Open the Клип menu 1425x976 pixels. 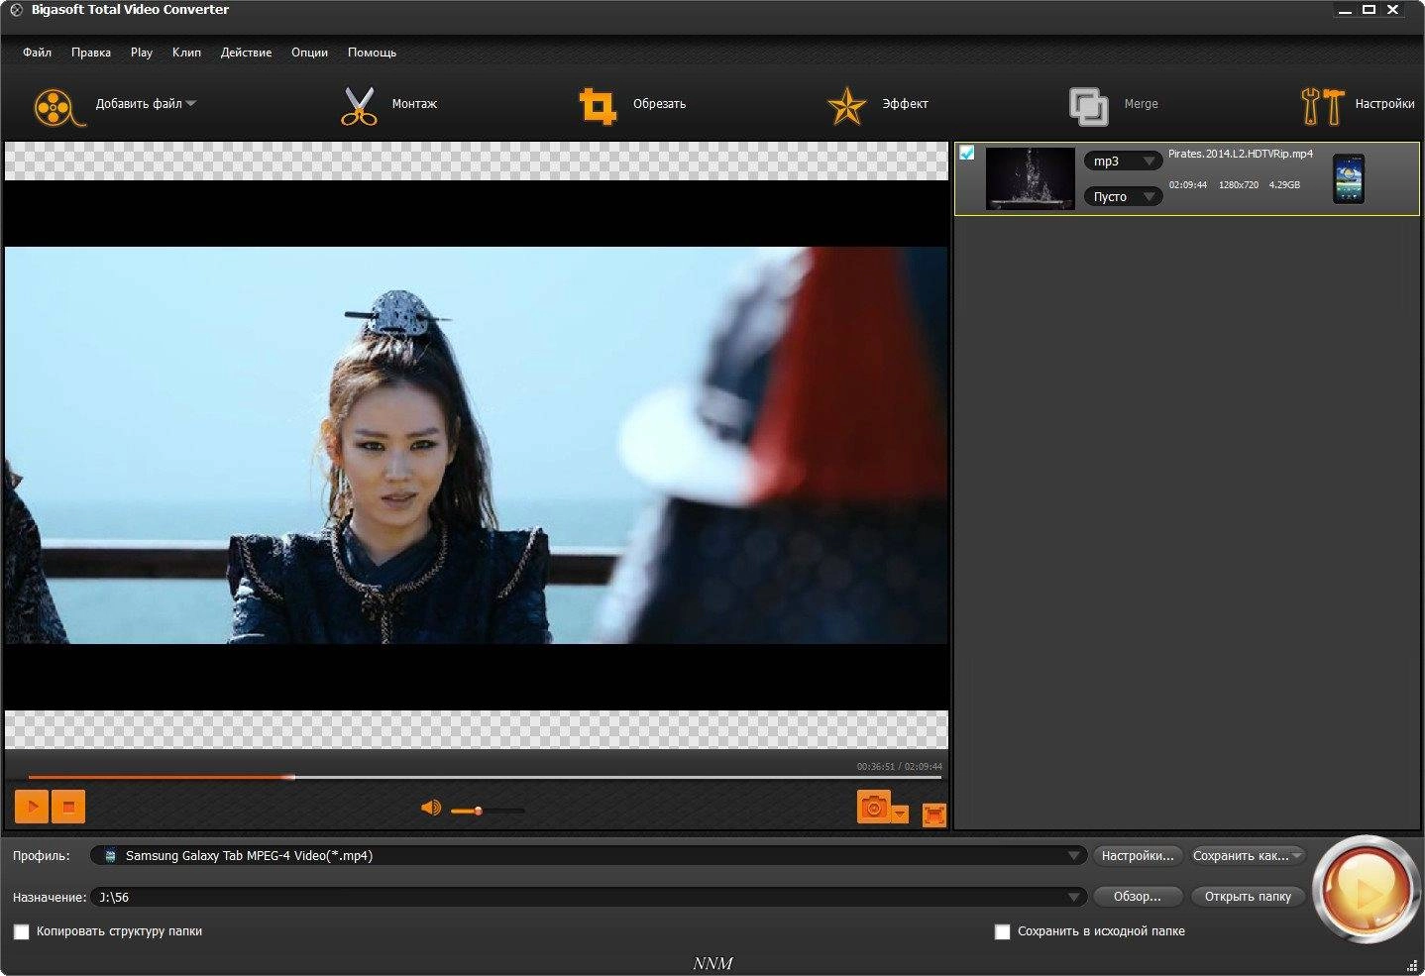coord(186,53)
